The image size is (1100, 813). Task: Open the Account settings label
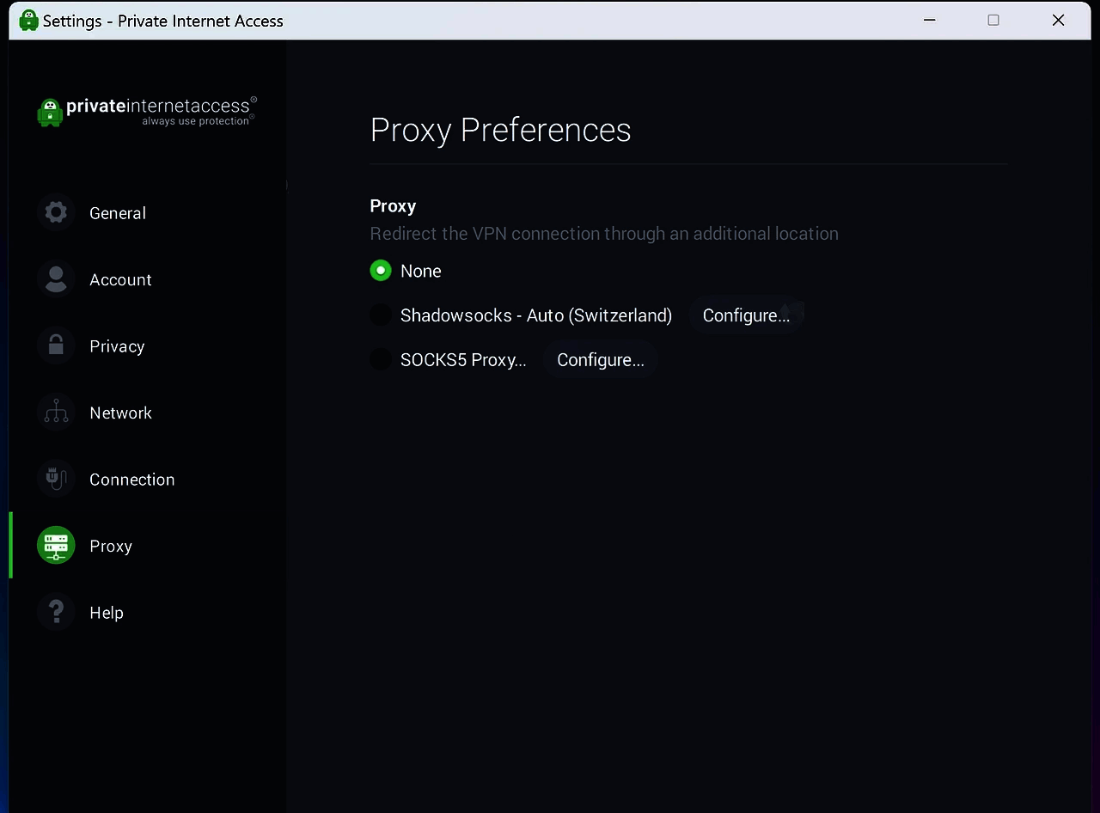120,279
